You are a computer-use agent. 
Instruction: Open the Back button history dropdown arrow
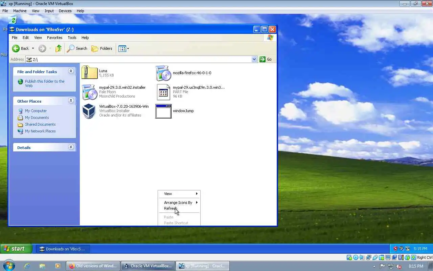pos(33,48)
